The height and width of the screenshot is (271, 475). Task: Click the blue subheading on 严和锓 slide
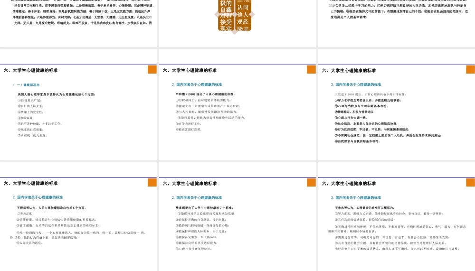[197, 84]
